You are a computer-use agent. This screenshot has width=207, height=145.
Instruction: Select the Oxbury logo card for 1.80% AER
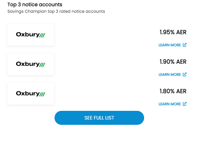point(31,94)
